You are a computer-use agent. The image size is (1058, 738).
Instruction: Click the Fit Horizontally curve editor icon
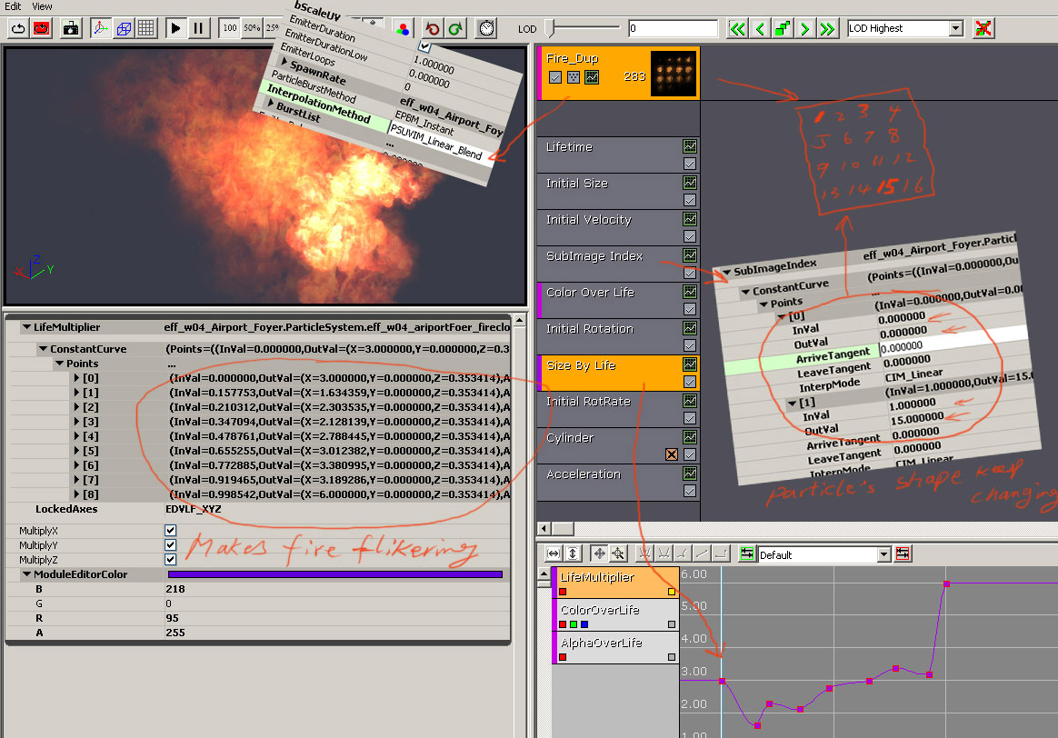(x=554, y=554)
